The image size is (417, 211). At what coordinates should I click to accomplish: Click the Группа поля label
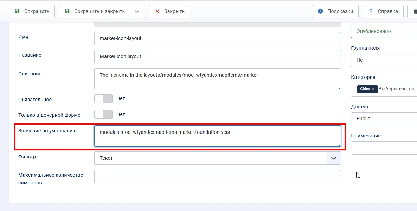[x=365, y=48]
